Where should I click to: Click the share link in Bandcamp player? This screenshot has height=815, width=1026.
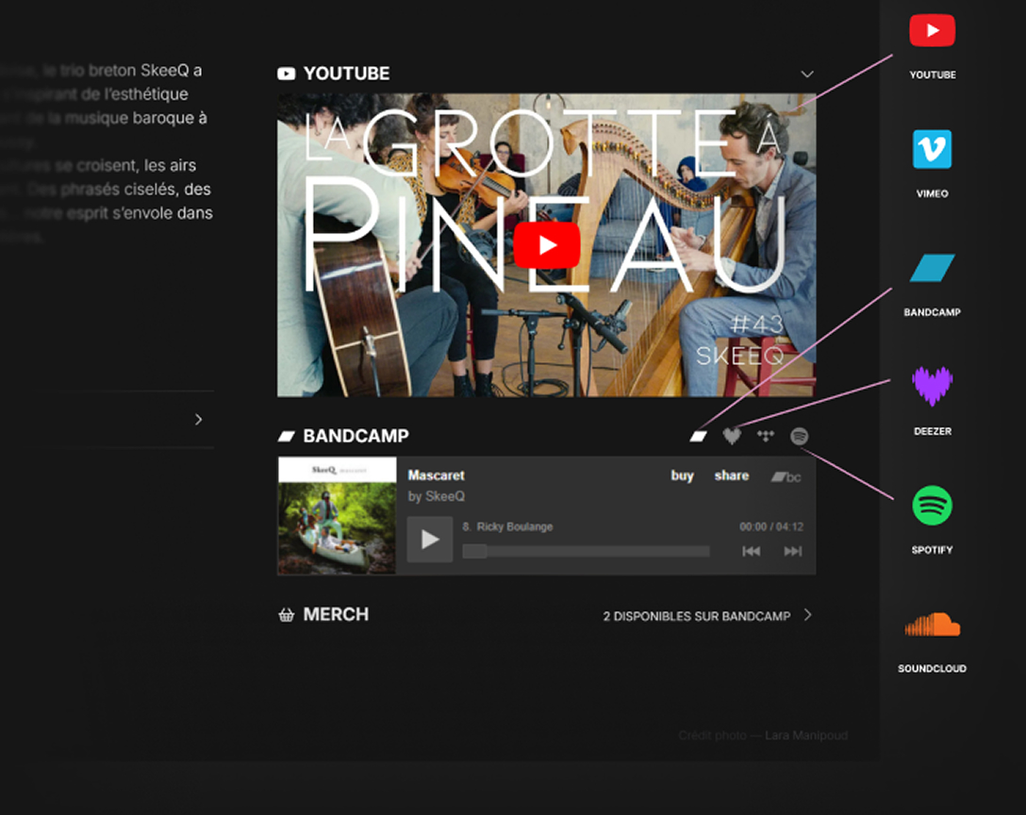731,475
